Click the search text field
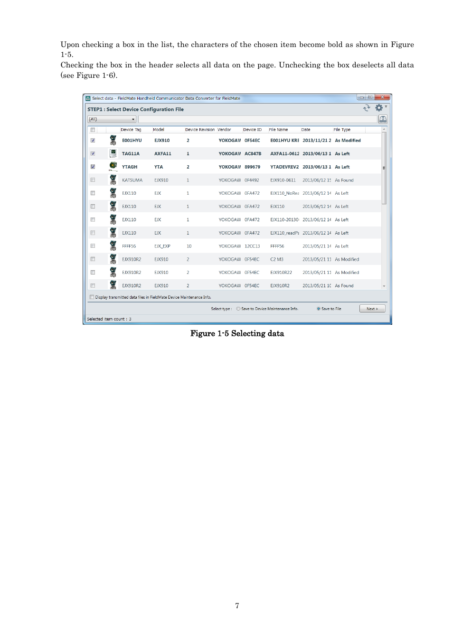This screenshot has height=641, width=453. [x=257, y=119]
